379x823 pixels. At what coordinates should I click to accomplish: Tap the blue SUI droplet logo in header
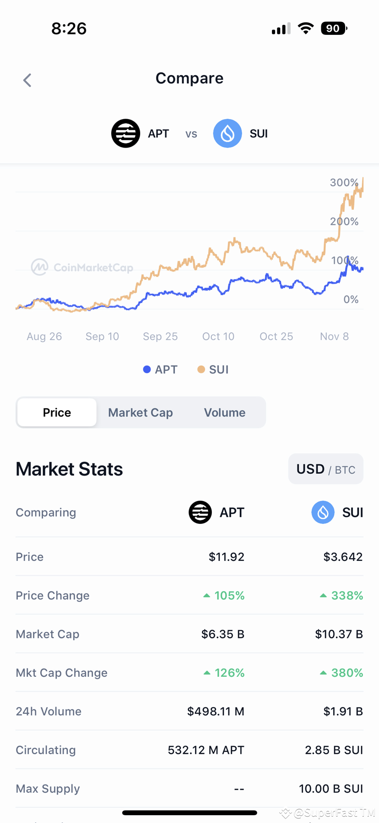227,133
